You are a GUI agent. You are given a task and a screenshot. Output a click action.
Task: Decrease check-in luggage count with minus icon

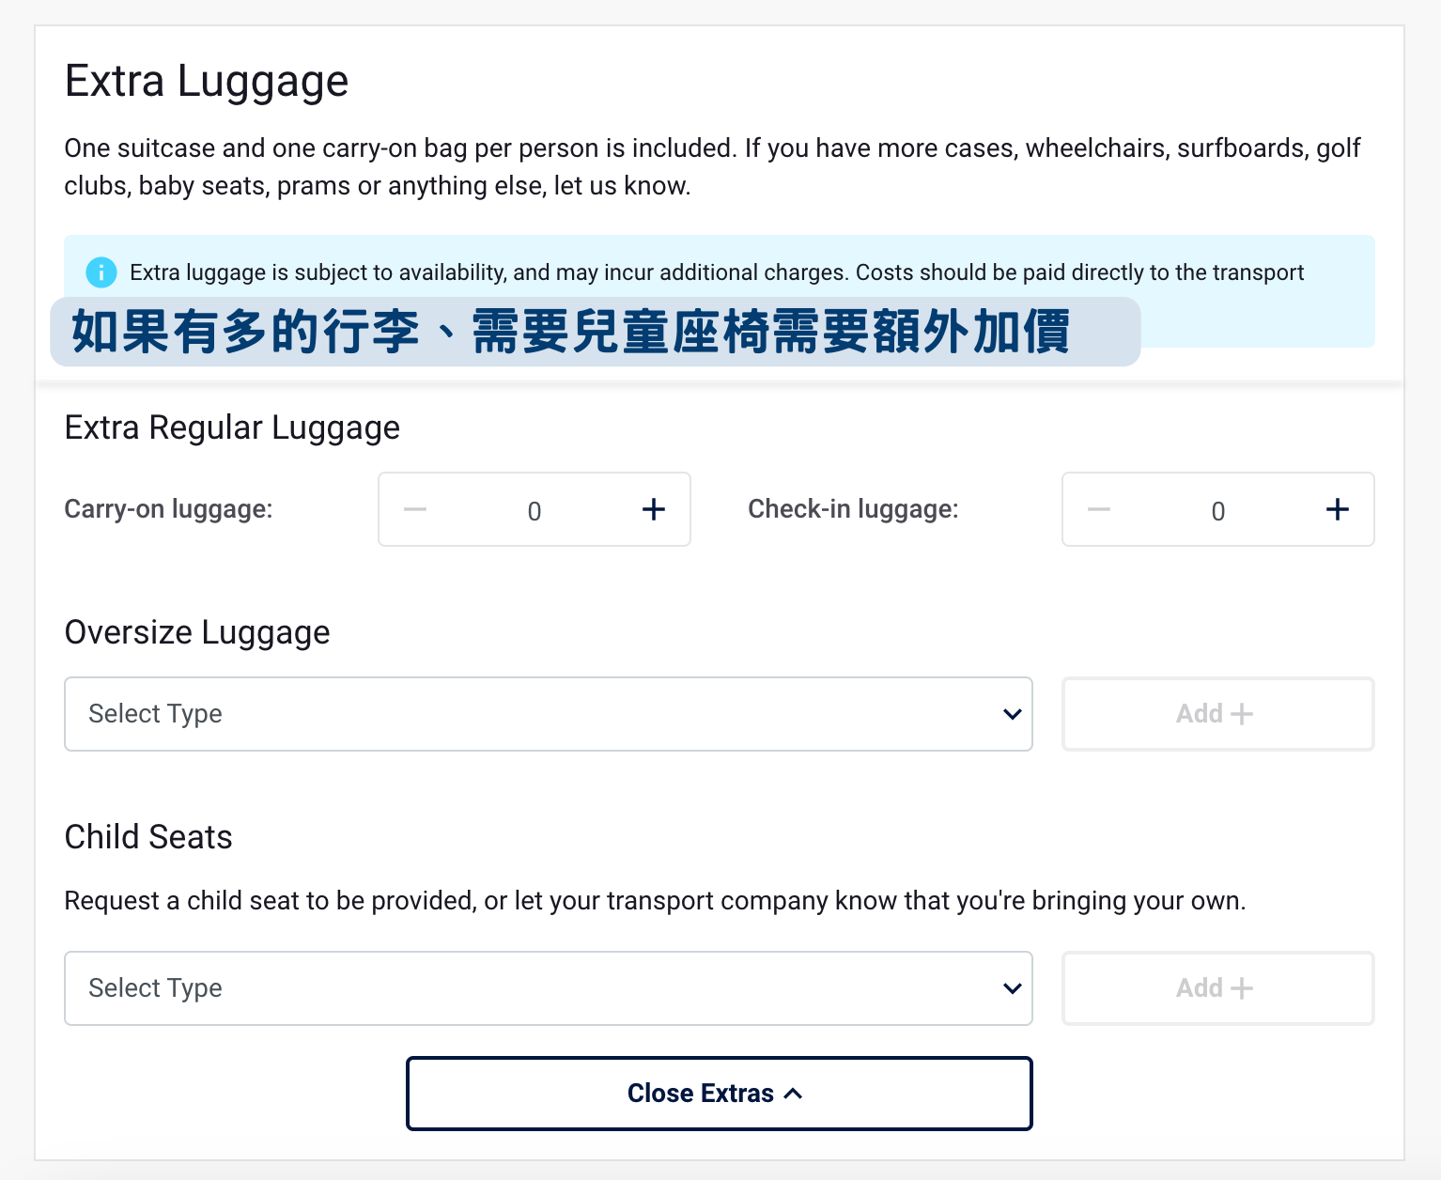pos(1099,509)
